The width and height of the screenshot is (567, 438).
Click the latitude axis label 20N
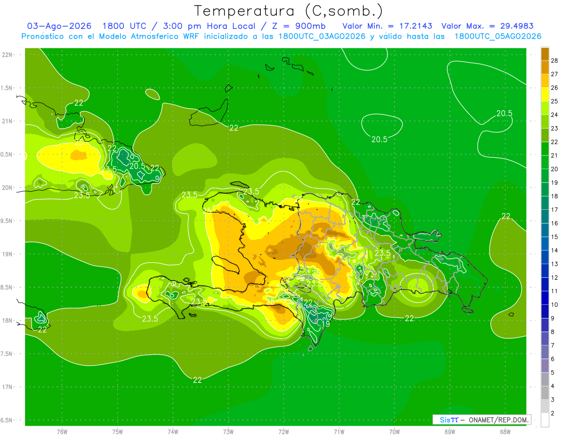point(8,188)
